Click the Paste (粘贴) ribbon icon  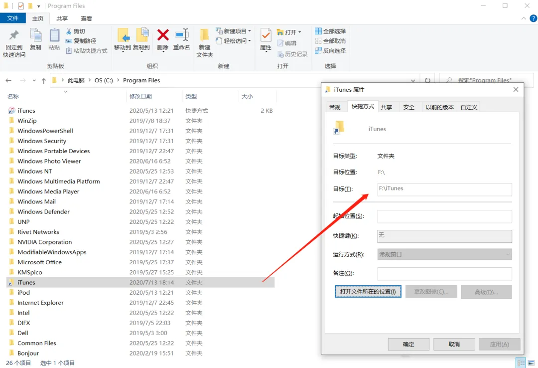click(x=54, y=35)
